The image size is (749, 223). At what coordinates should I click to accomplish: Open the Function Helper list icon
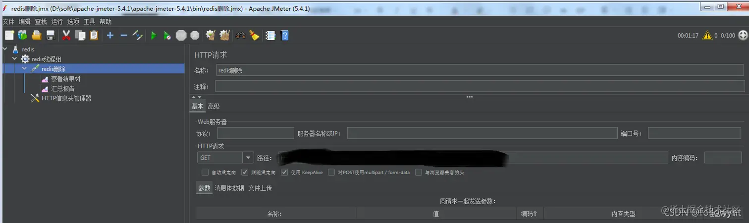click(270, 35)
